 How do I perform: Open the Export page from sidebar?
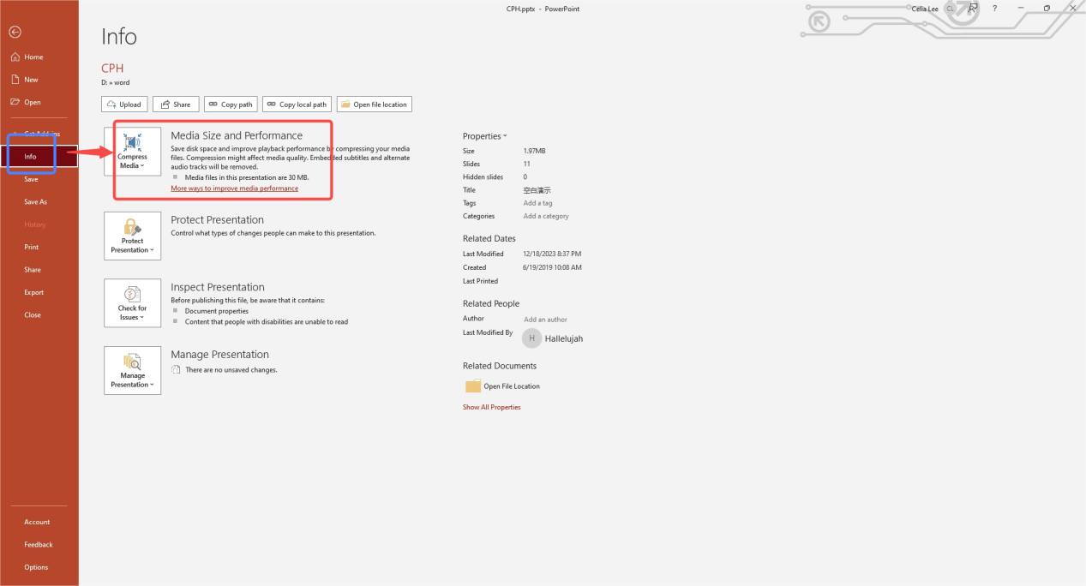coord(33,292)
